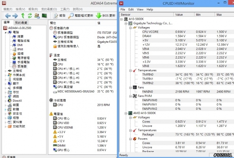Image resolution: width=234 pixels, height=158 pixels.
Task: Open the File menu in HWMonitor
Action: coord(123,10)
